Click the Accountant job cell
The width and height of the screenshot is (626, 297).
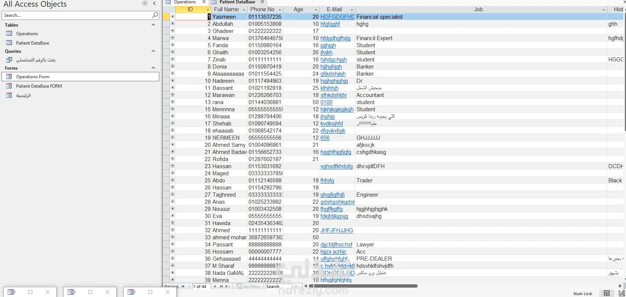click(x=481, y=95)
